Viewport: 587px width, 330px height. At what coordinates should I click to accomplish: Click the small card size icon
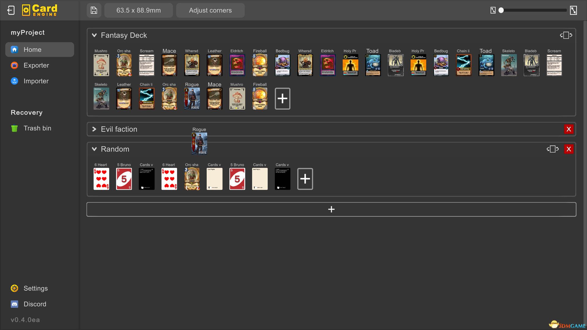coord(493,10)
